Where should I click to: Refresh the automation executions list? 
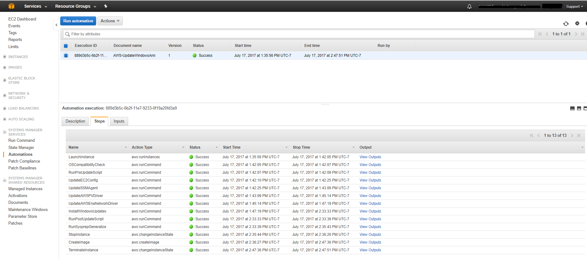tap(566, 24)
